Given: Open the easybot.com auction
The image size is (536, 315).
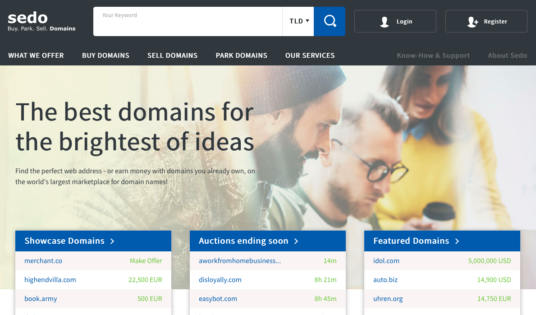Looking at the screenshot, I should (x=218, y=299).
